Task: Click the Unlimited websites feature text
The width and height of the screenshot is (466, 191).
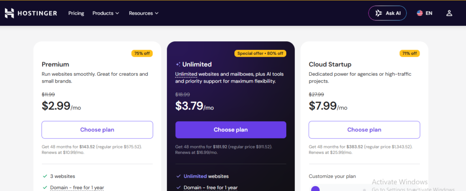Action: 206,176
